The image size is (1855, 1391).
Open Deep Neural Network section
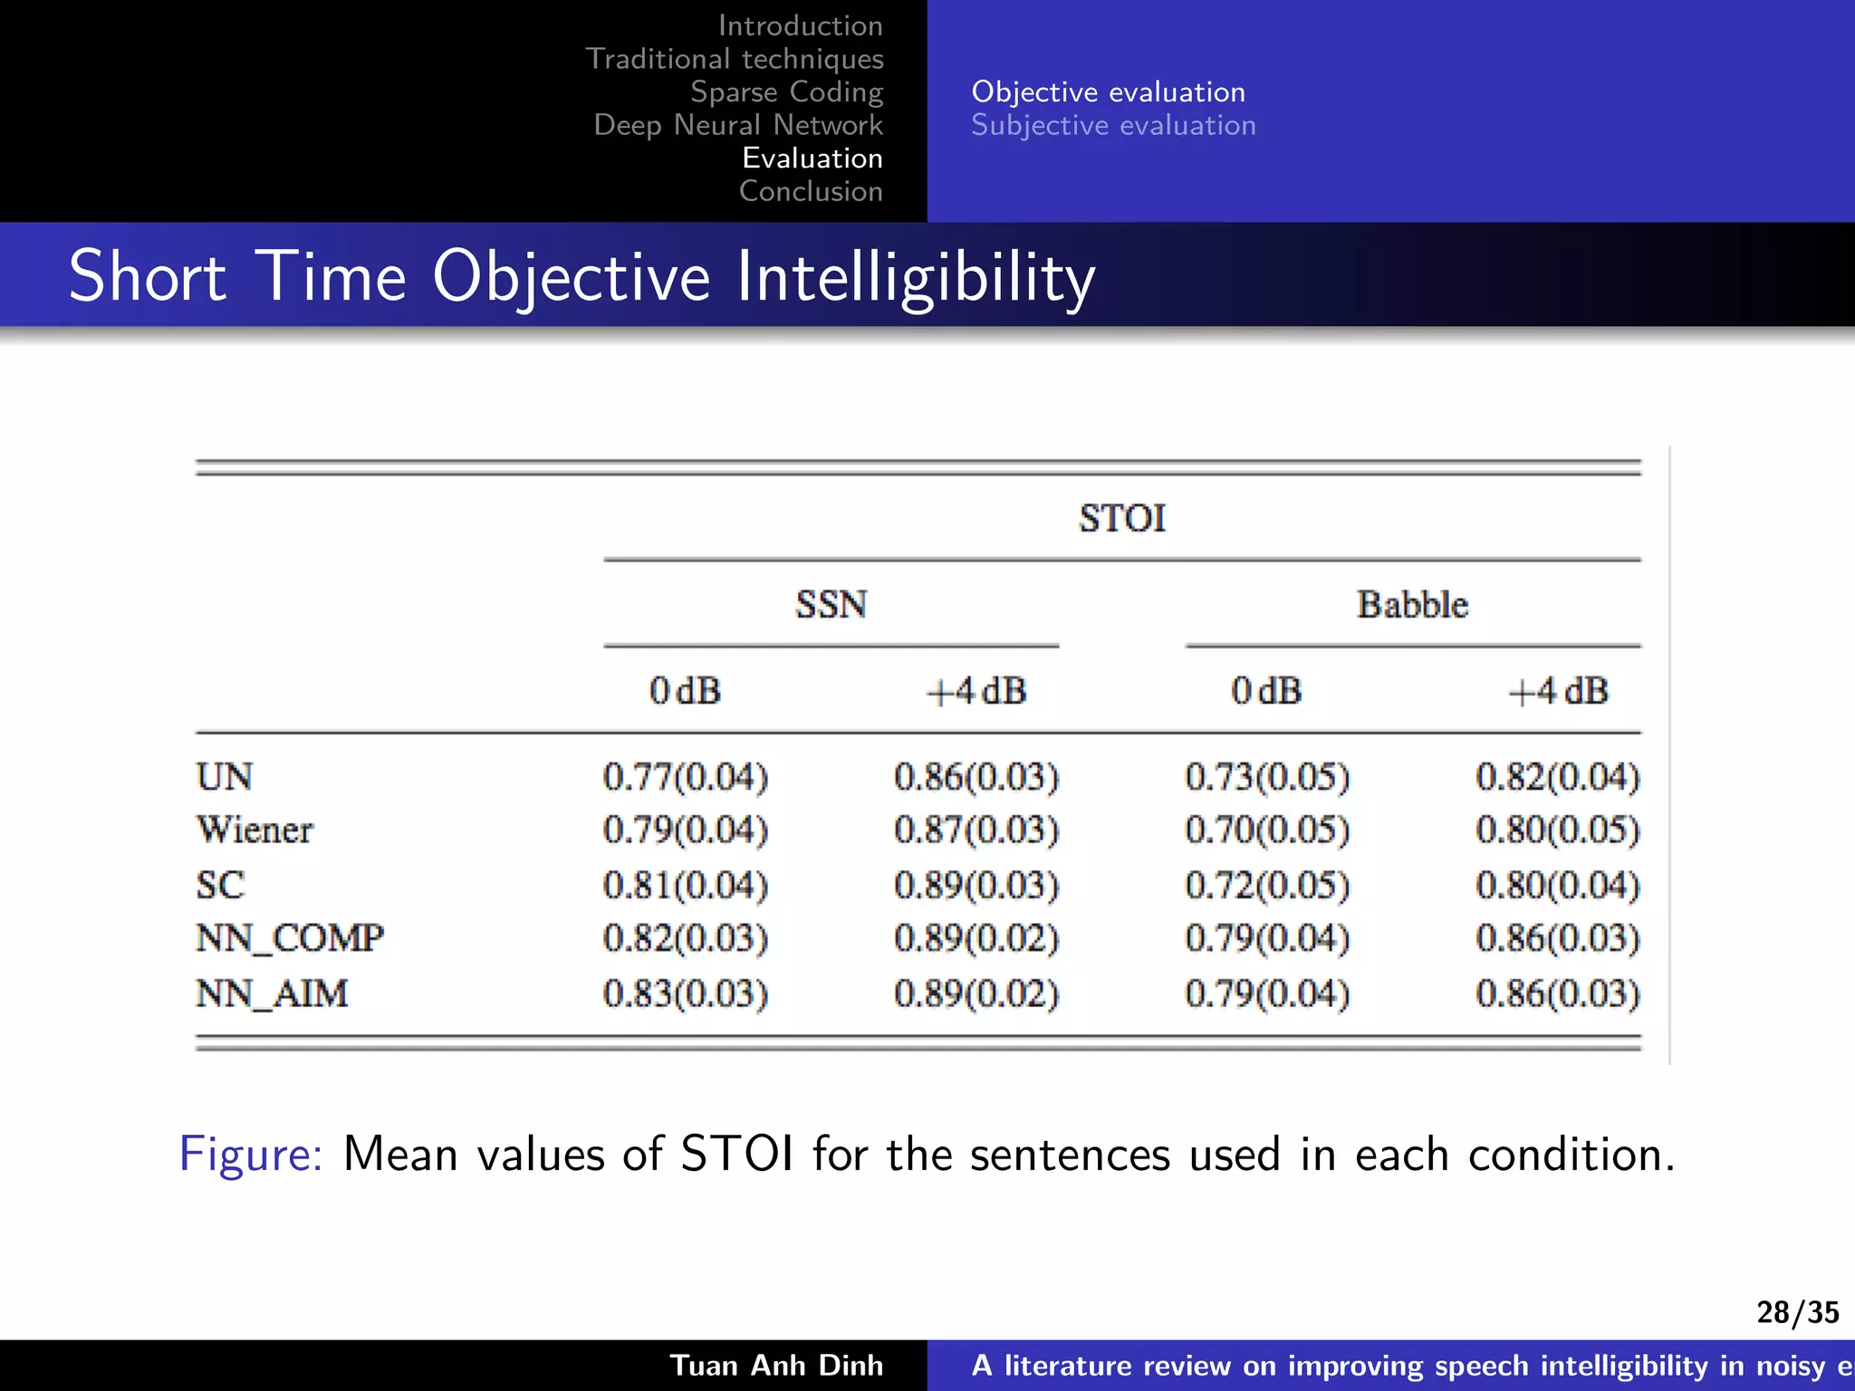[x=738, y=125]
